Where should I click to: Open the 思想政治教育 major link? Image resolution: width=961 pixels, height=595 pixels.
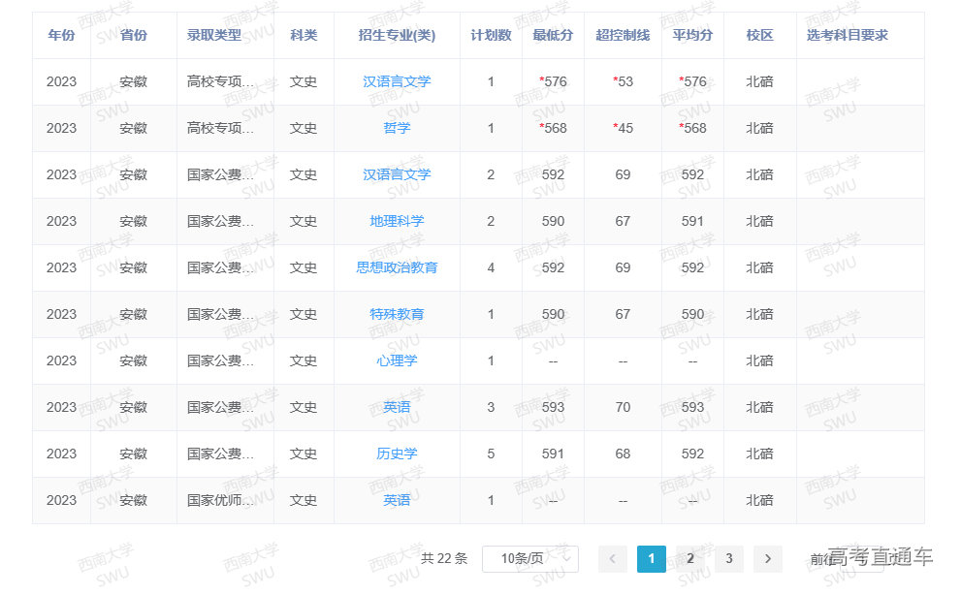click(397, 267)
